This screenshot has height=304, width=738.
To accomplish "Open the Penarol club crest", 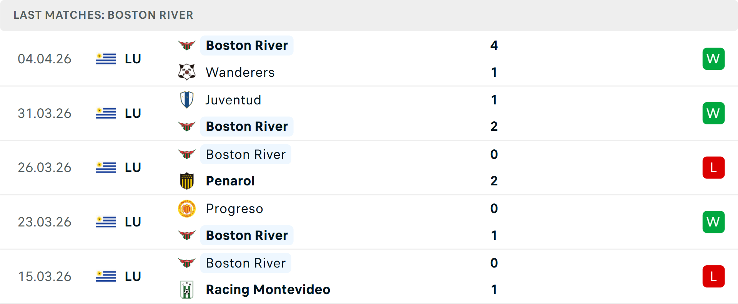I will [x=187, y=180].
